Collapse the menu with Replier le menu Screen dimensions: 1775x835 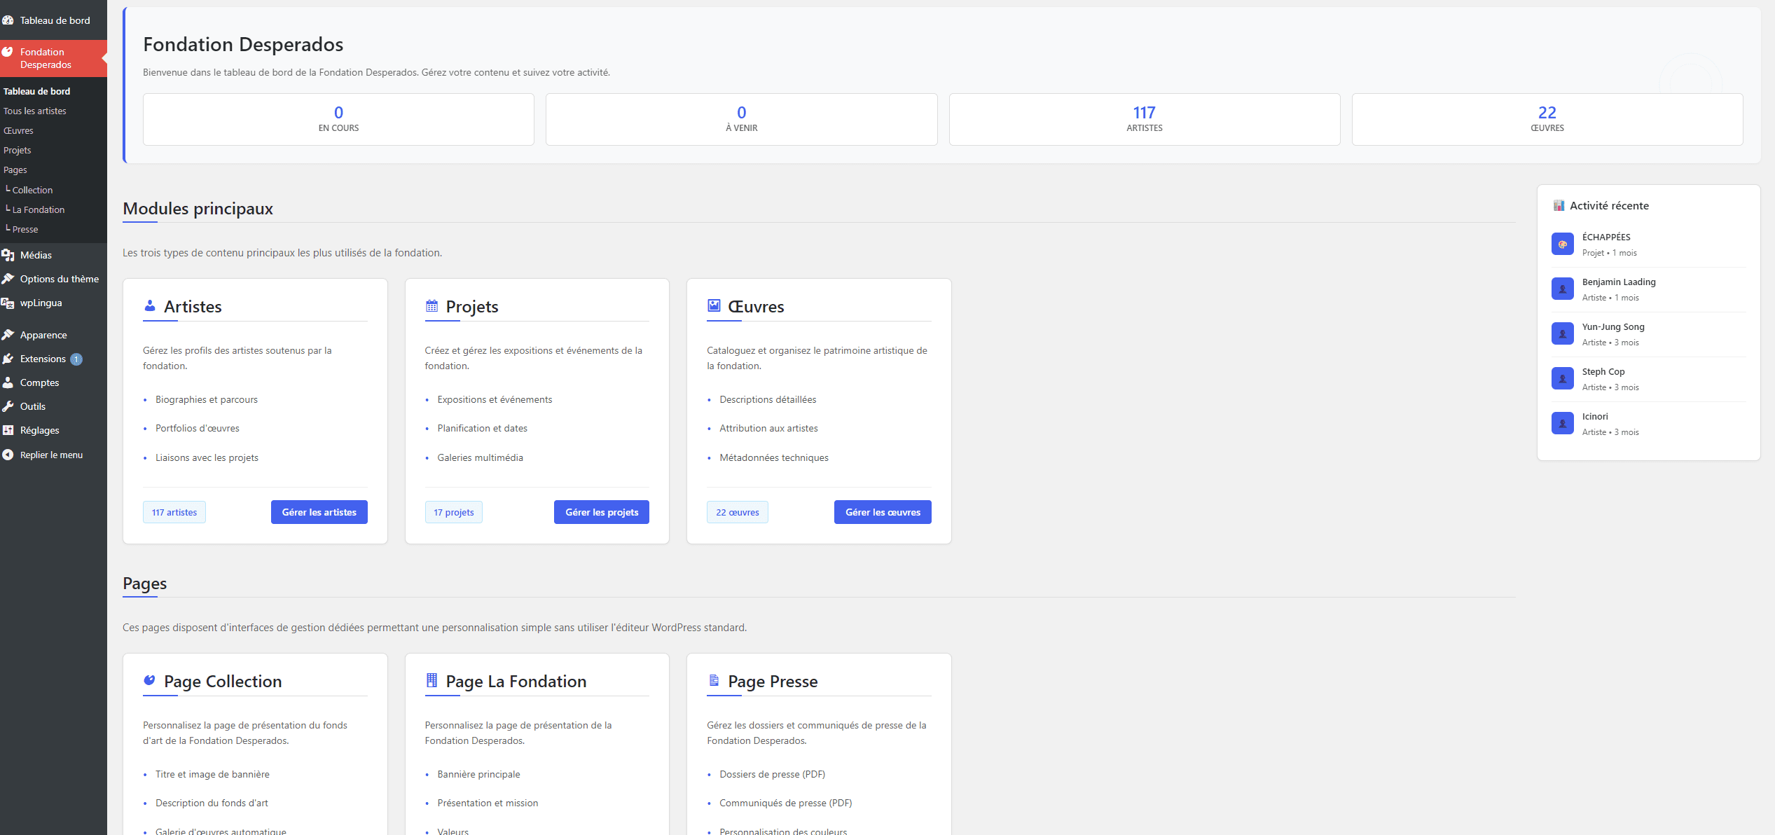50,455
